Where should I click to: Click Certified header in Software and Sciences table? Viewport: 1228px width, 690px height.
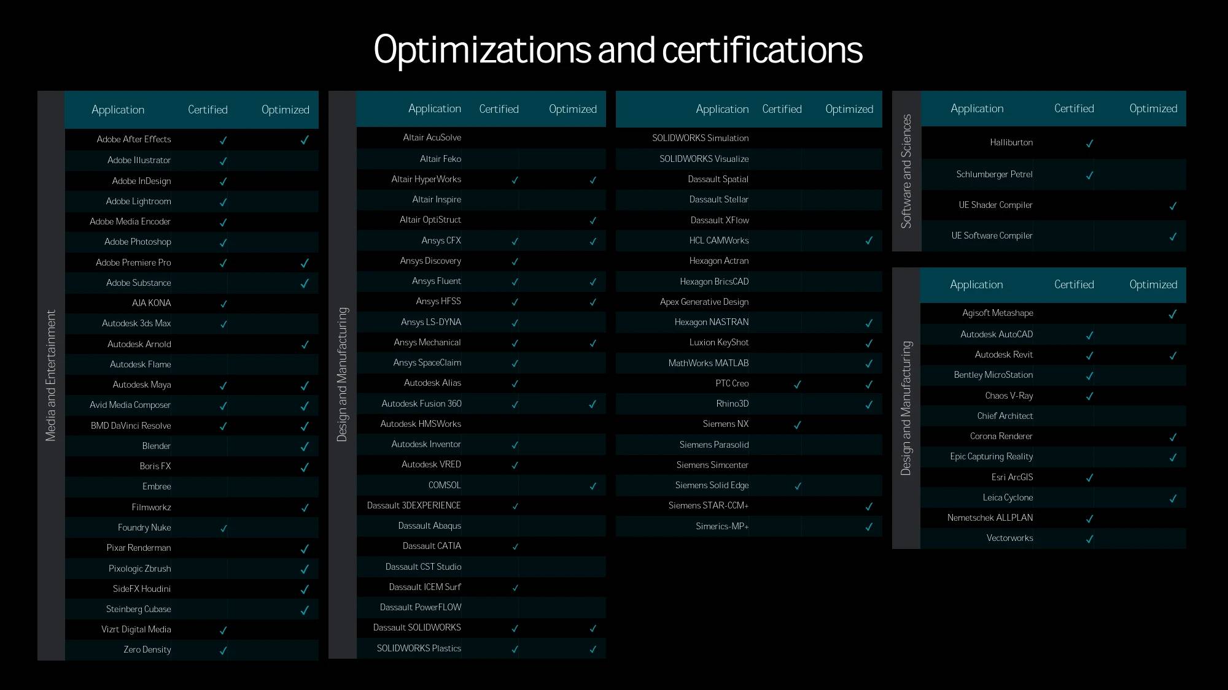[x=1074, y=109]
